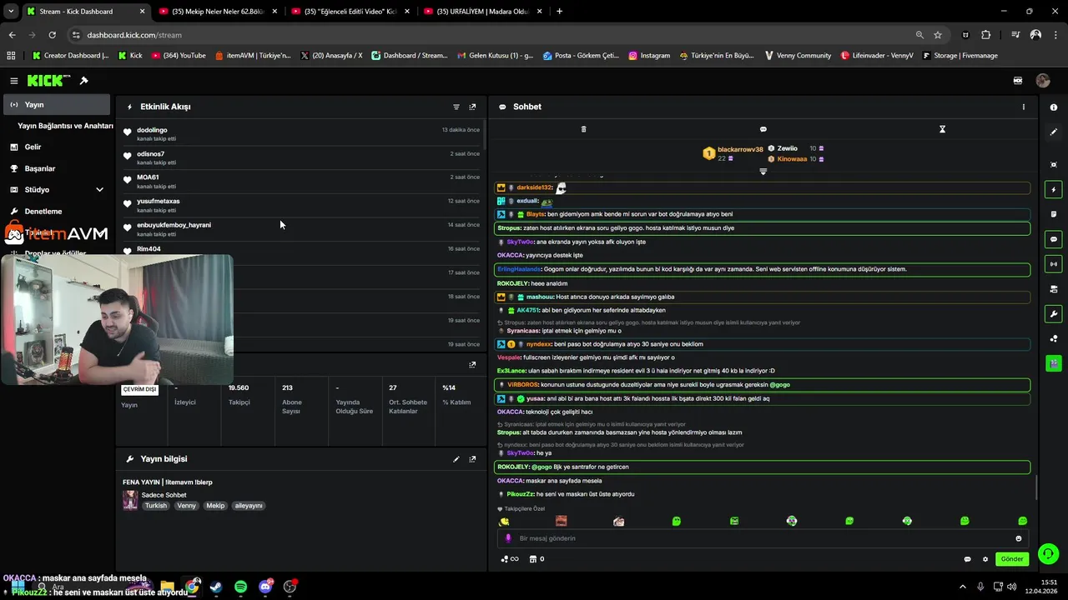Click the server layout icon in right sidebar
Image resolution: width=1068 pixels, height=600 pixels.
point(1054,289)
